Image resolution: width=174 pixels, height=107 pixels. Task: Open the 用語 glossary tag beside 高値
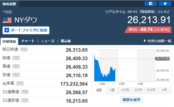click(x=16, y=67)
